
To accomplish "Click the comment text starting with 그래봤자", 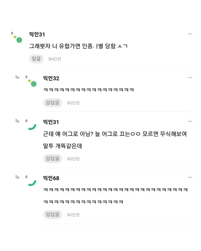I will (78, 46).
